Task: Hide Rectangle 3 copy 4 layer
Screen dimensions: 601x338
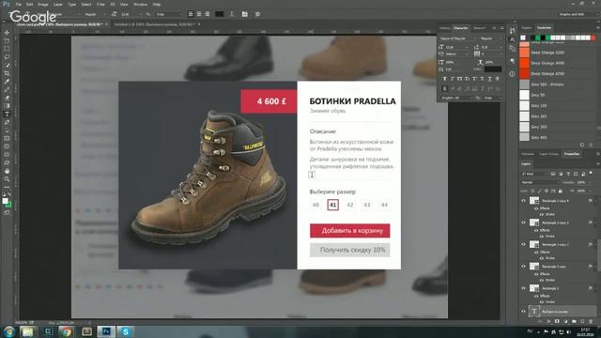Action: pos(524,200)
